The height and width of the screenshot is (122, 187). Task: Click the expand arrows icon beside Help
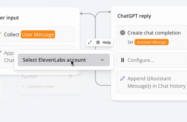pyautogui.click(x=90, y=42)
